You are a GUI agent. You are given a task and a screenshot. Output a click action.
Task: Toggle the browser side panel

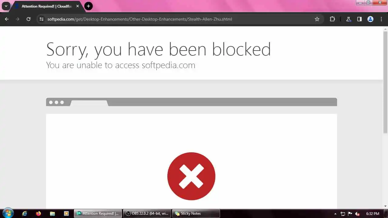pos(360,19)
